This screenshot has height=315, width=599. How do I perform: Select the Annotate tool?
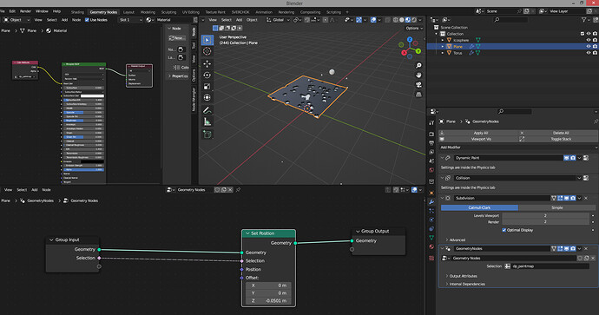[x=207, y=110]
